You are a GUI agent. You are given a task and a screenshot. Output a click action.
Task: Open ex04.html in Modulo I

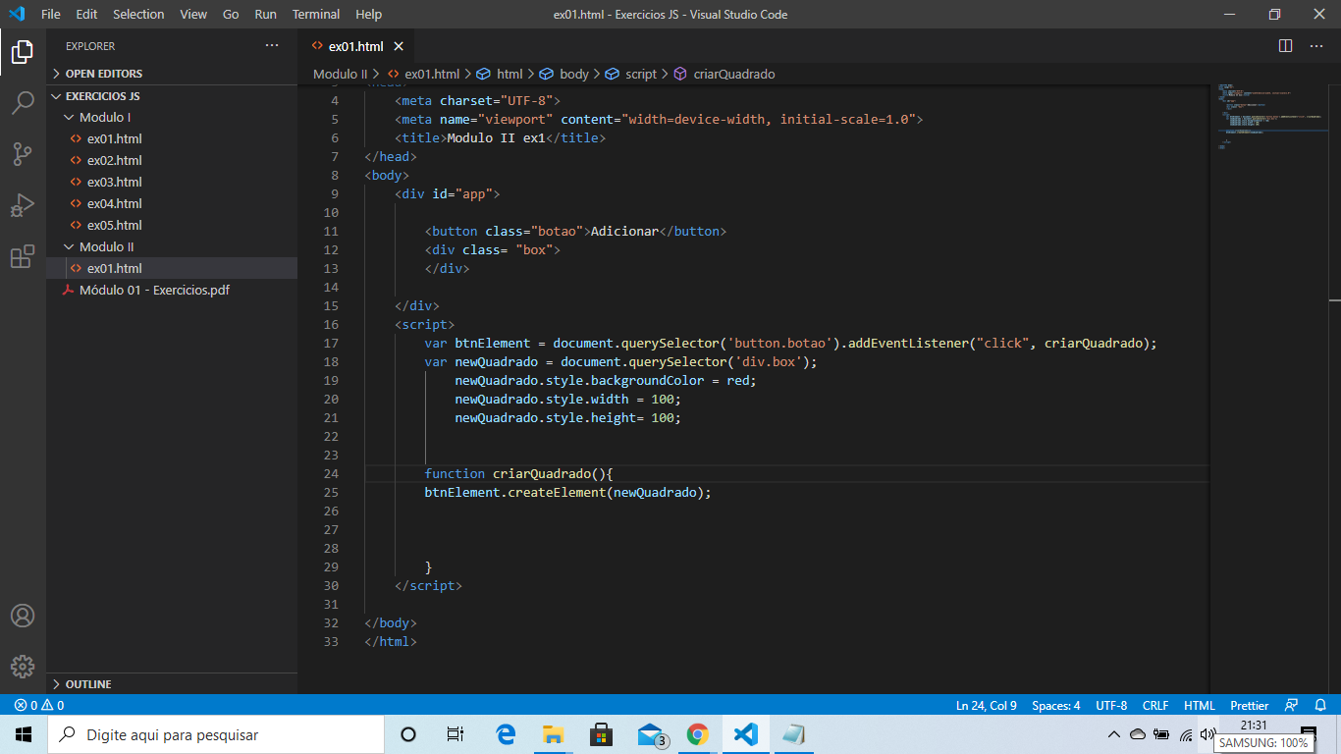172,203
